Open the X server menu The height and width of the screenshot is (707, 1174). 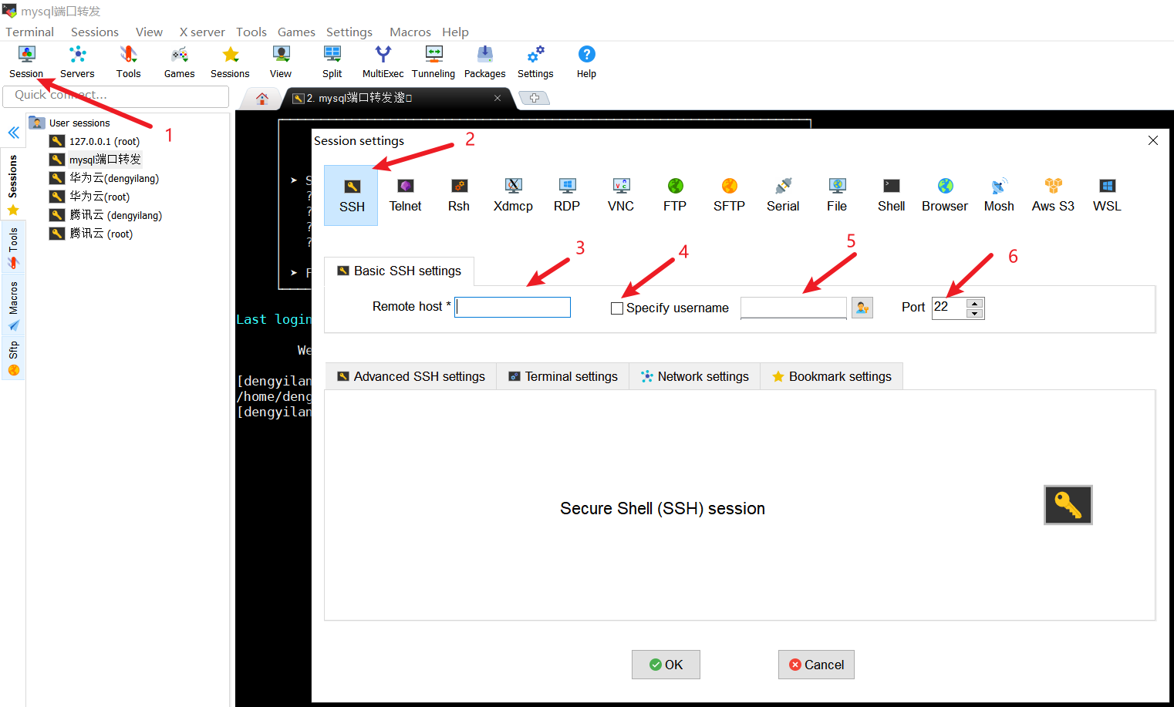202,32
